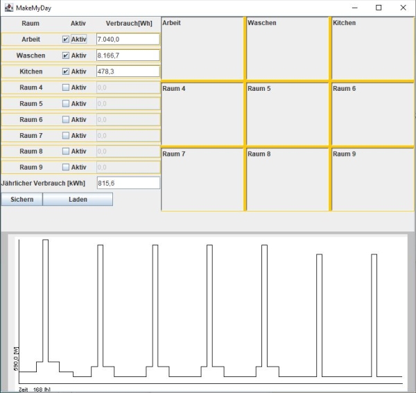Screen dimensions: 416x393
Task: Enable the Aktiv checkbox for Raum 6
Action: [x=66, y=119]
